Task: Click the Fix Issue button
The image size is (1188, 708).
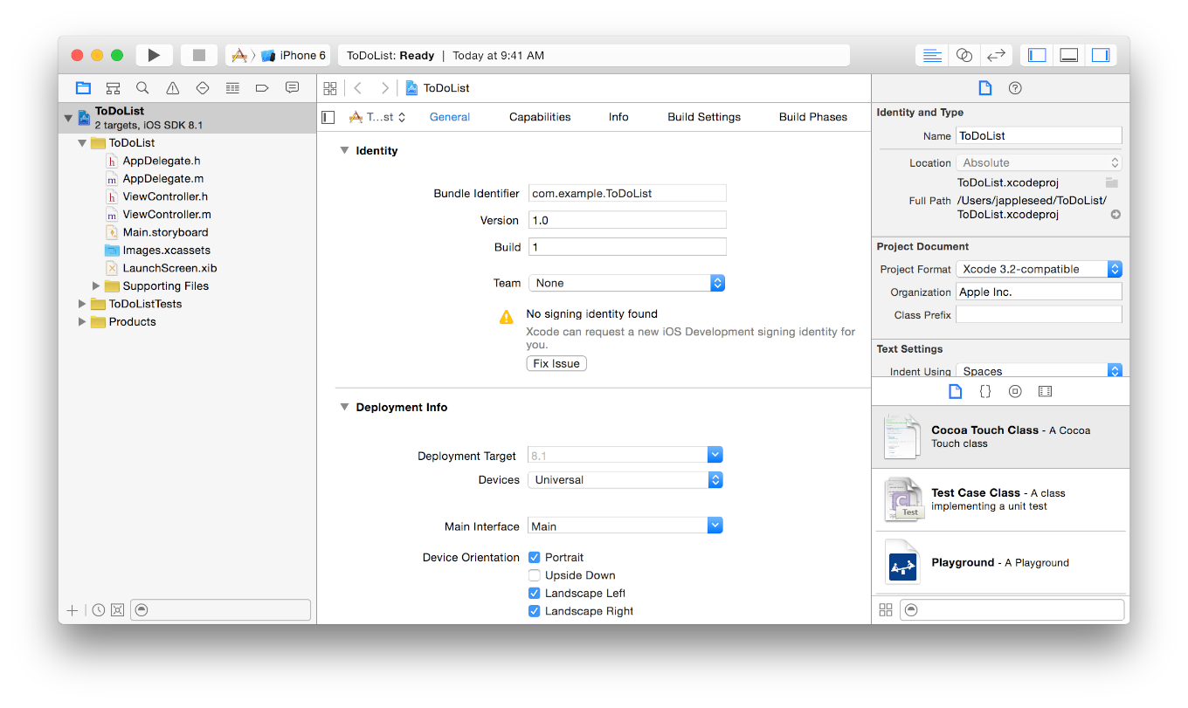Action: 556,363
